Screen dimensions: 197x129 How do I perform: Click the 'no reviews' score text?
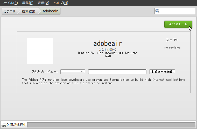click(172, 47)
